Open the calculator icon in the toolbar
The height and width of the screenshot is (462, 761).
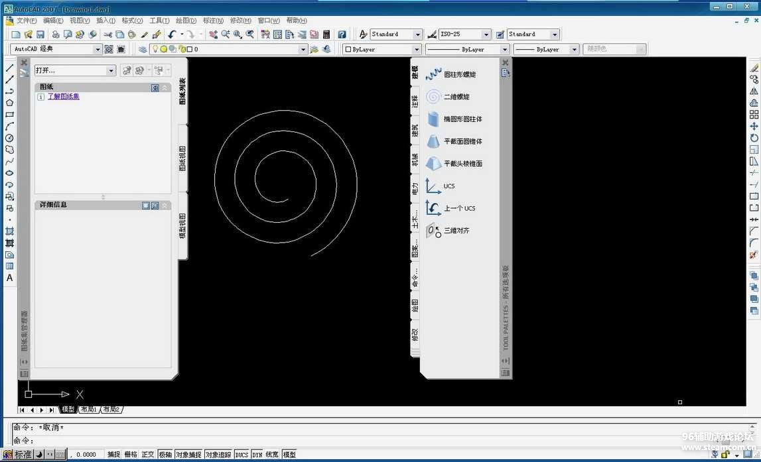point(326,34)
